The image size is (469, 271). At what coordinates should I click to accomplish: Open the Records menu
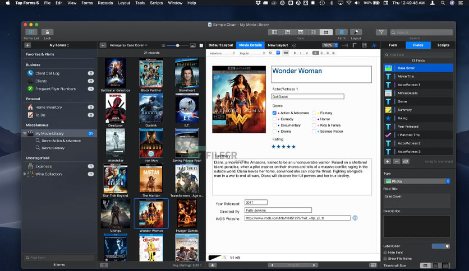[x=105, y=3]
